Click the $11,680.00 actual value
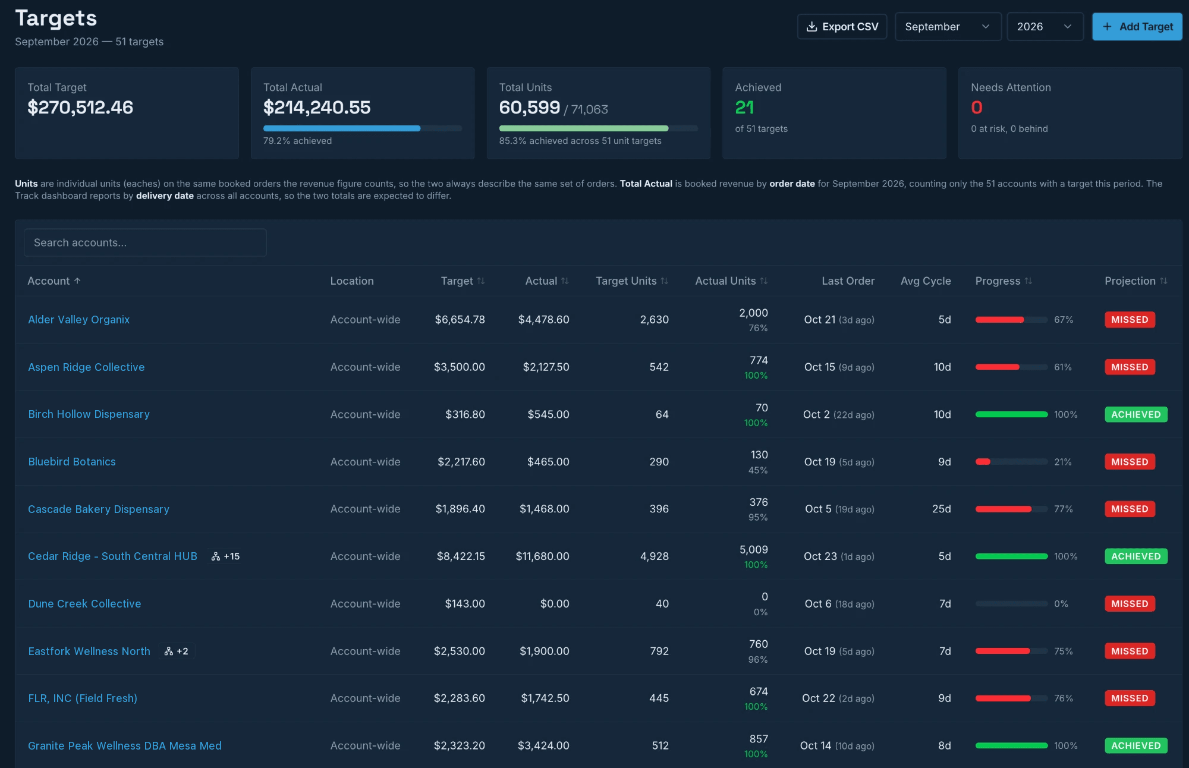Viewport: 1189px width, 768px height. pos(542,556)
